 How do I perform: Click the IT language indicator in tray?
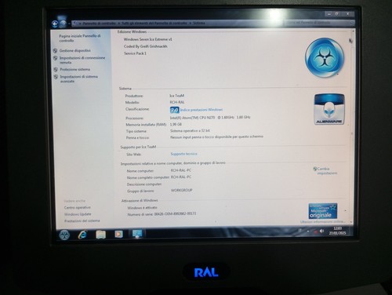pyautogui.click(x=300, y=231)
